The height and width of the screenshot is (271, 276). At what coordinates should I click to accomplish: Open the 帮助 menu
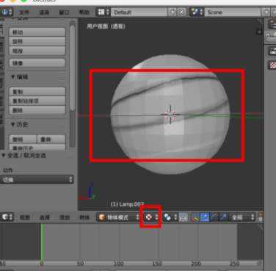(84, 12)
